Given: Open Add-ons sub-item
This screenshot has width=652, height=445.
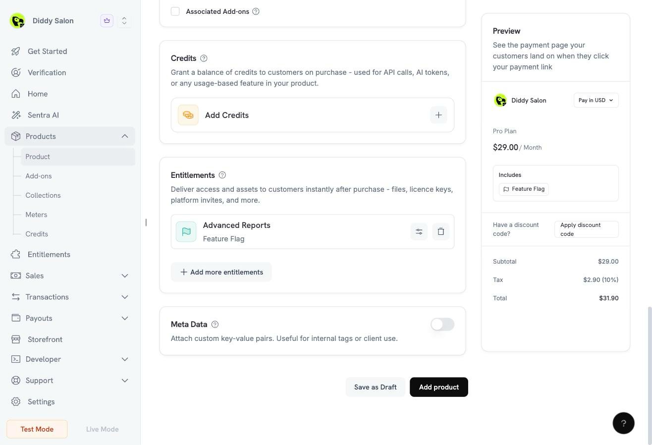Looking at the screenshot, I should (39, 176).
